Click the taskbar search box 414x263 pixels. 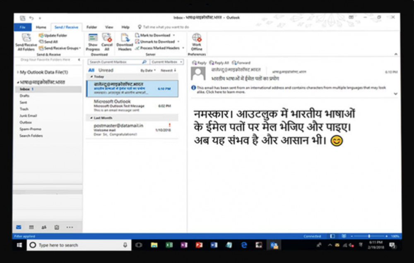pyautogui.click(x=79, y=245)
